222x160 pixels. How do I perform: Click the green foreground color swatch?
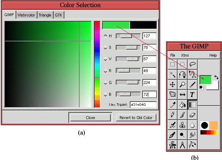[x=205, y=80]
